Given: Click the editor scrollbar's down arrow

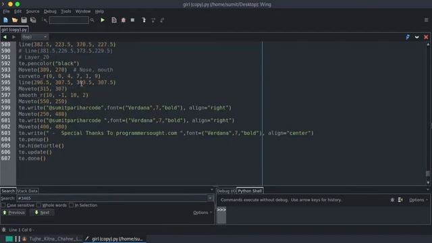Looking at the screenshot, I should click(428, 182).
